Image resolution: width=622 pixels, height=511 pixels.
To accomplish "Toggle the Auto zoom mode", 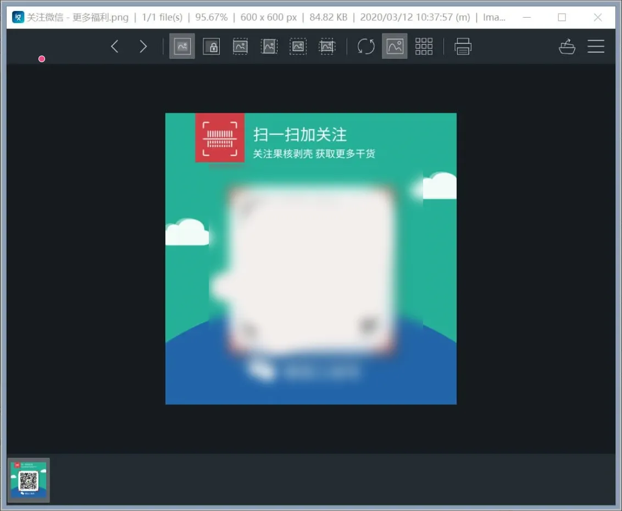I will coord(182,46).
